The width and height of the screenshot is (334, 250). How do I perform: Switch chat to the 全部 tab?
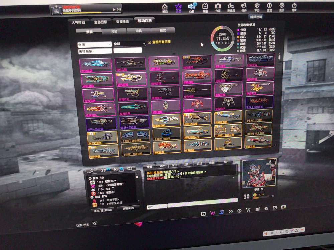pyautogui.click(x=149, y=167)
